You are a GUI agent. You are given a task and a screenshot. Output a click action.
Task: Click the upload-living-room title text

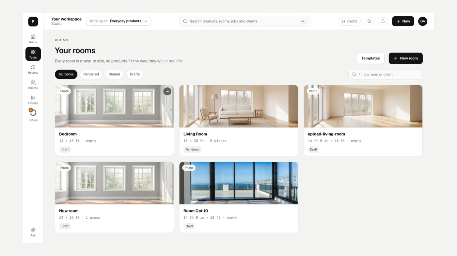pos(326,134)
